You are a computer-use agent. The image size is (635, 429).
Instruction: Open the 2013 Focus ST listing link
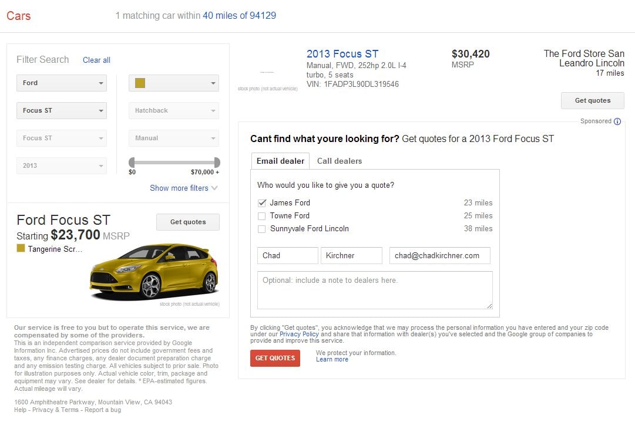[342, 54]
